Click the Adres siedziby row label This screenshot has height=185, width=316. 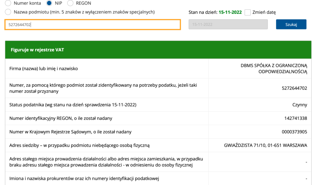(79, 145)
